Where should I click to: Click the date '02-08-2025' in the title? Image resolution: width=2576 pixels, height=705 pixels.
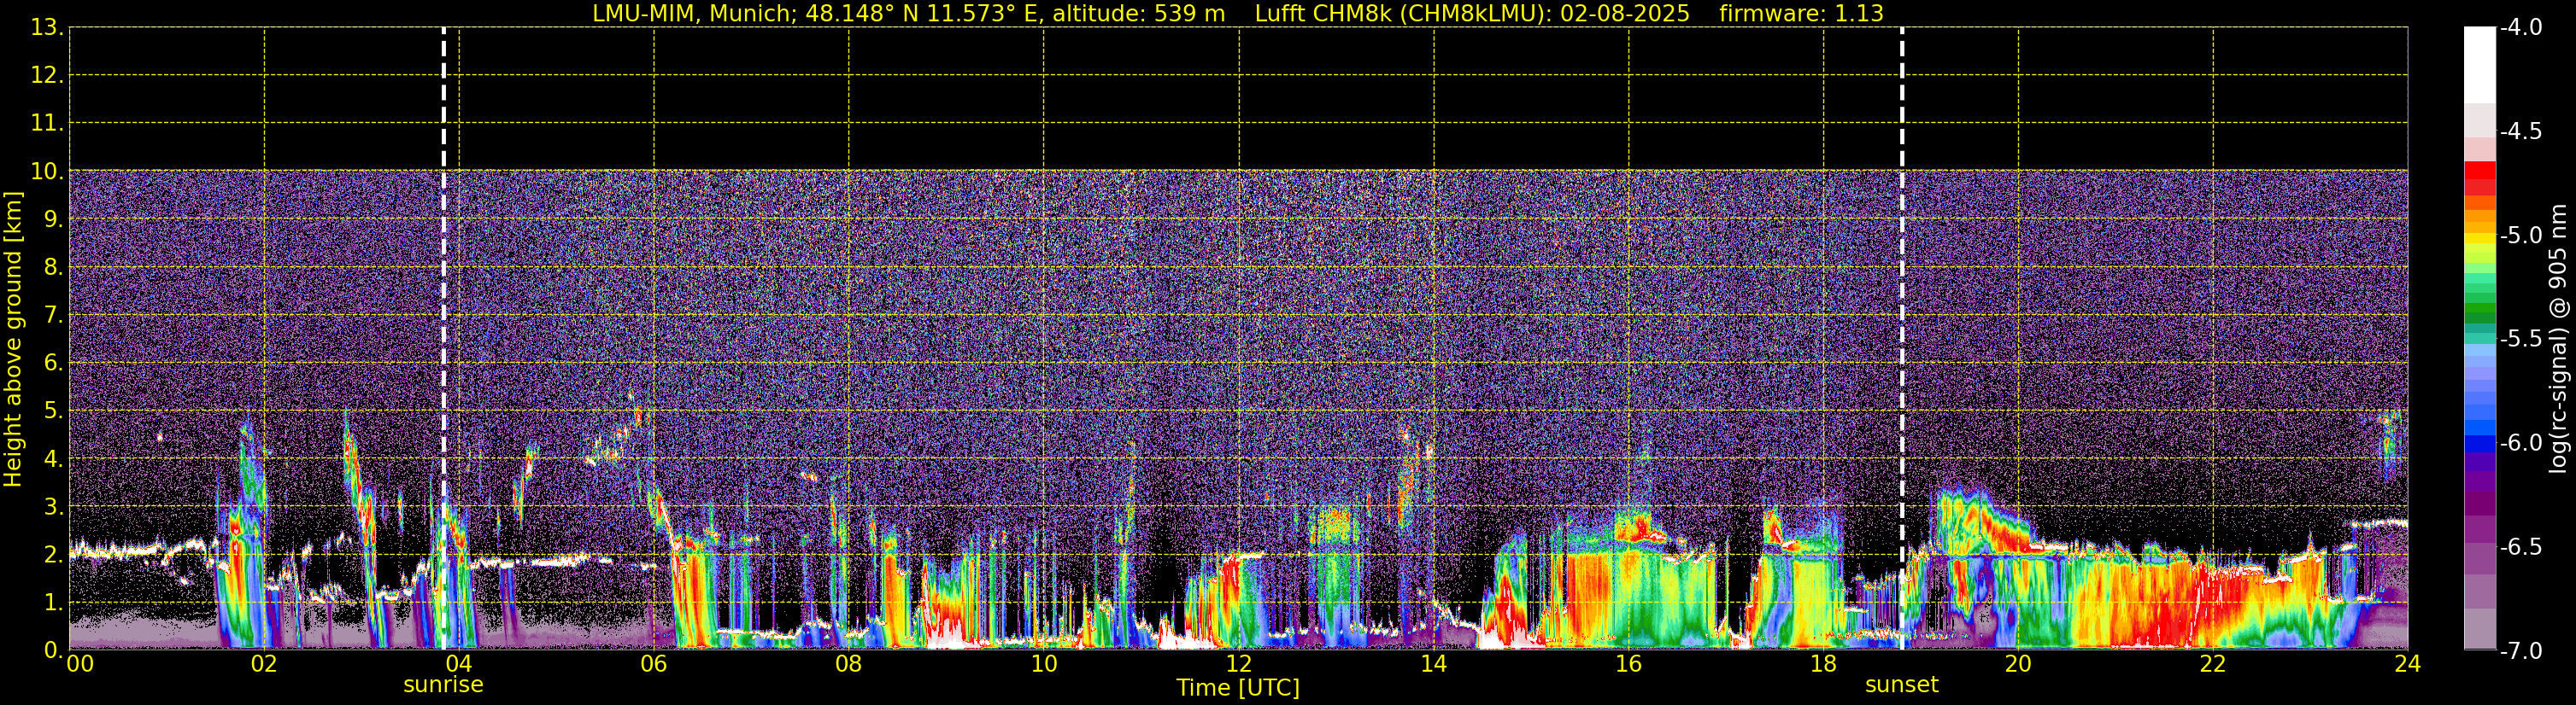click(x=1624, y=14)
